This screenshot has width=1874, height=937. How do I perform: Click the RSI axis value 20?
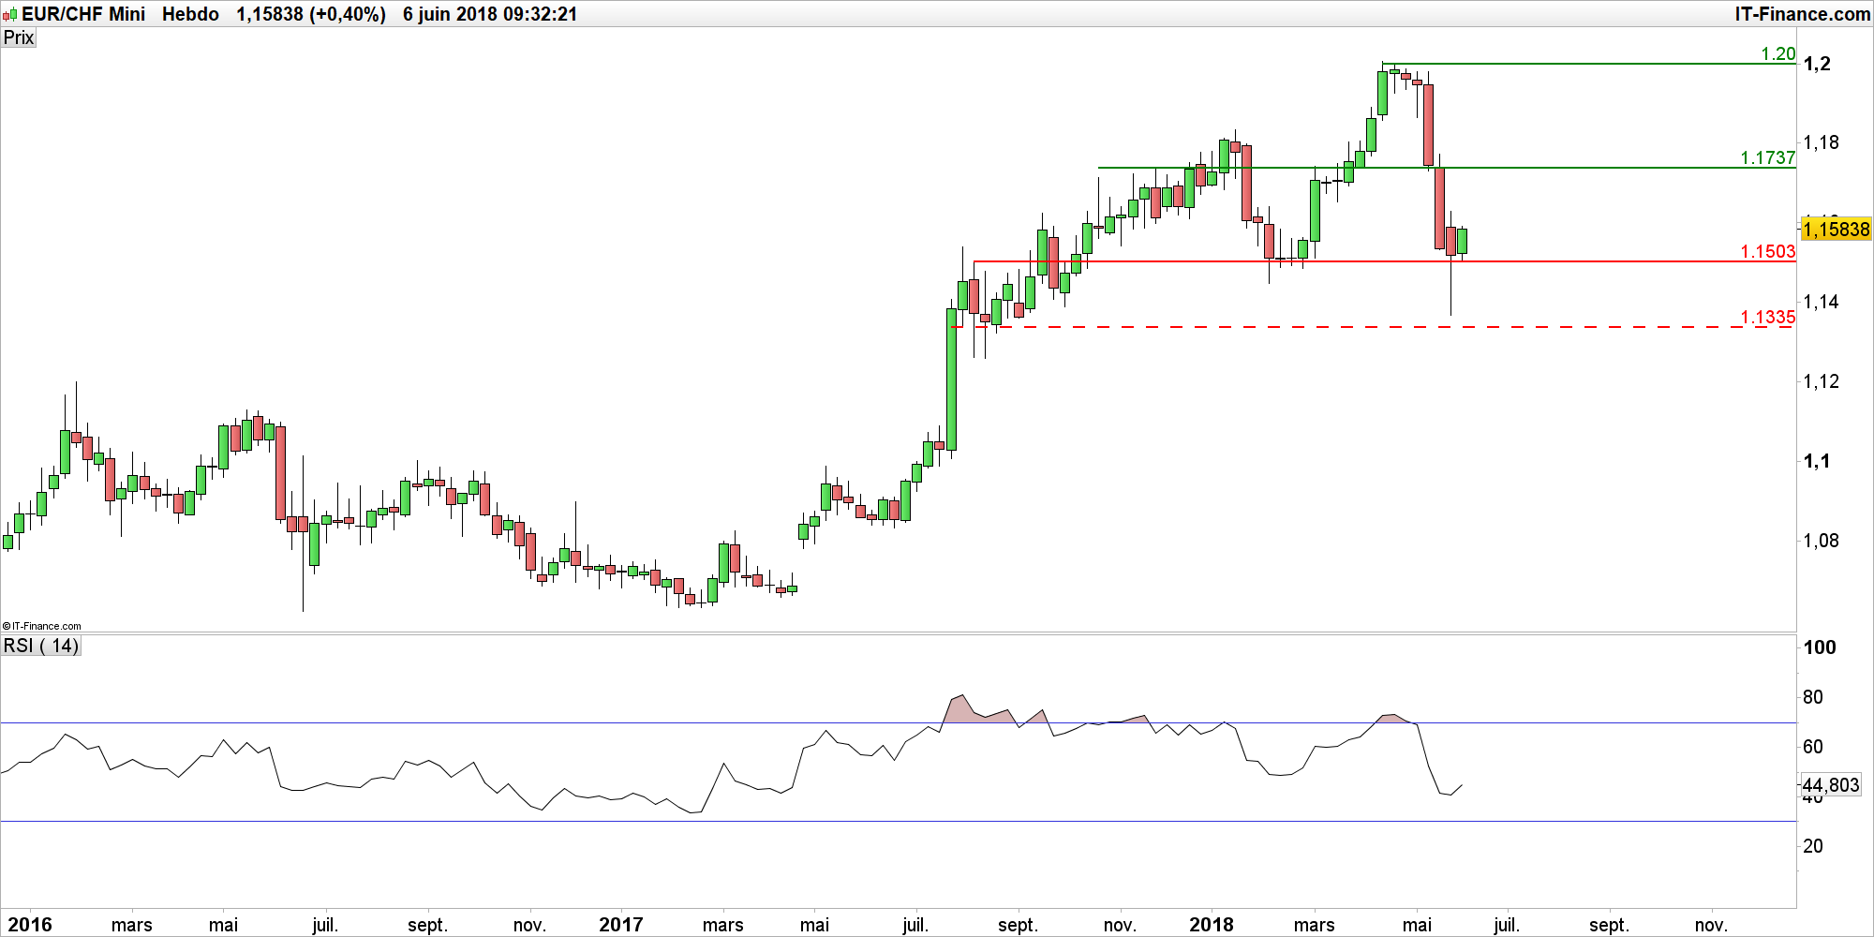[x=1813, y=846]
